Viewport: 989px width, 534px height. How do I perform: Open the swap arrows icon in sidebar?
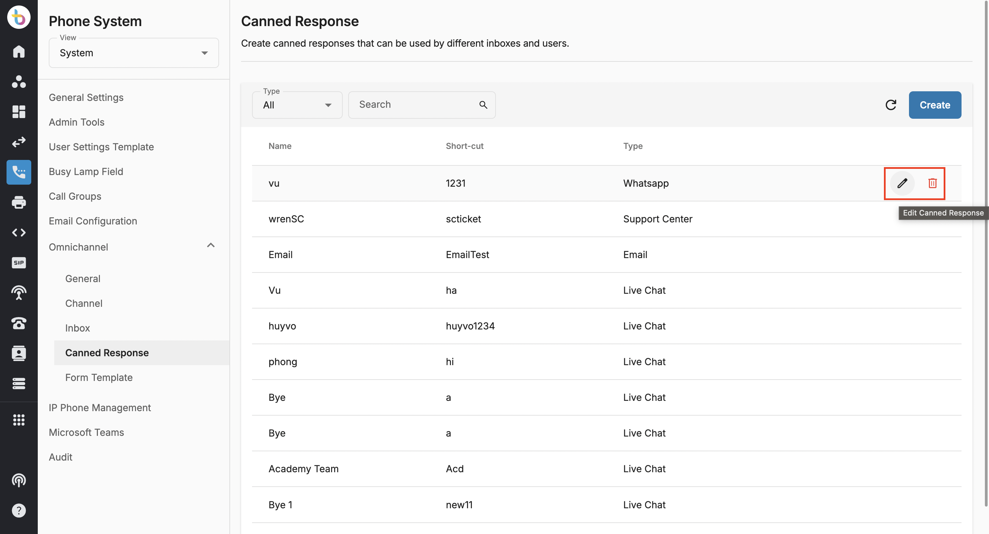(x=19, y=142)
